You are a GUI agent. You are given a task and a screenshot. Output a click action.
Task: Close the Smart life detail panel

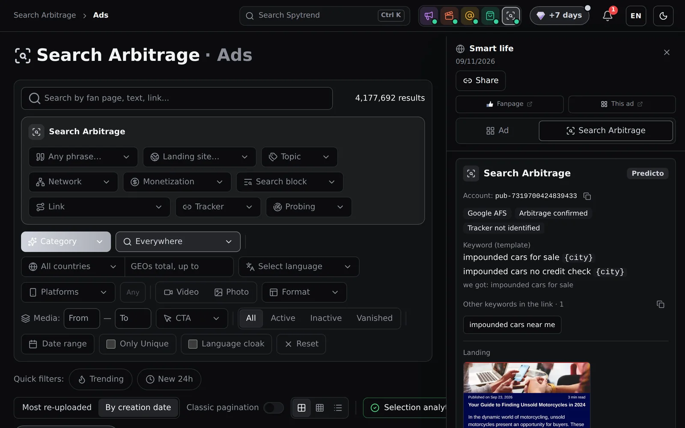(x=667, y=52)
